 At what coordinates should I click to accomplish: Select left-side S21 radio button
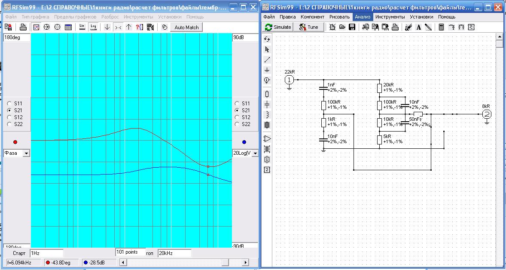pos(9,110)
